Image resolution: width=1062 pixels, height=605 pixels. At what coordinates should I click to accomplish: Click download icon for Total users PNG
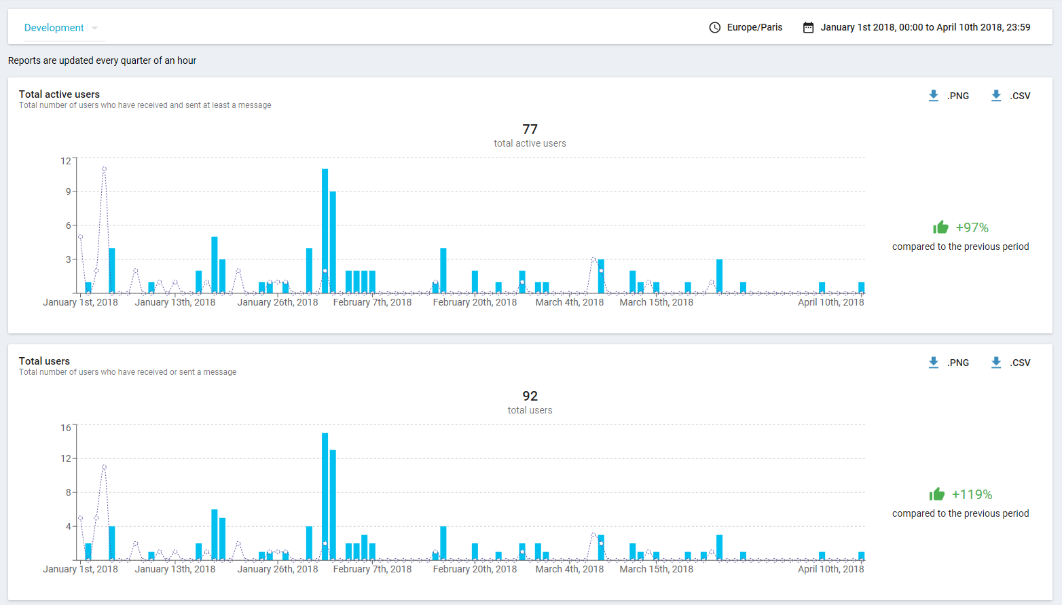point(934,363)
